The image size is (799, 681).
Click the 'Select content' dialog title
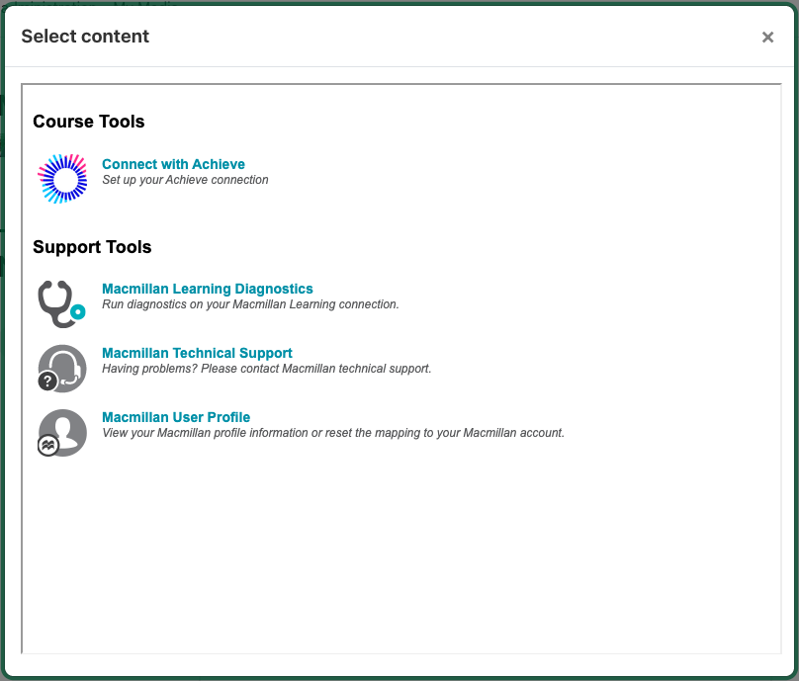(85, 37)
